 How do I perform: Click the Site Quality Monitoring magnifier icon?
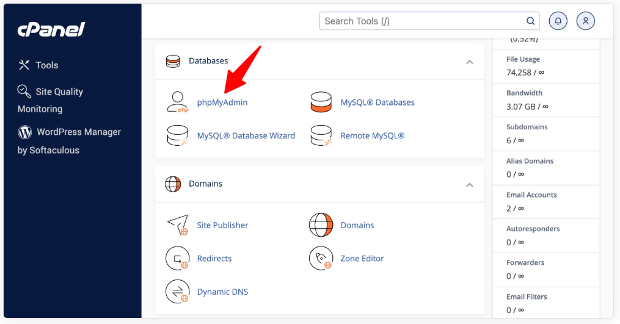(x=24, y=92)
